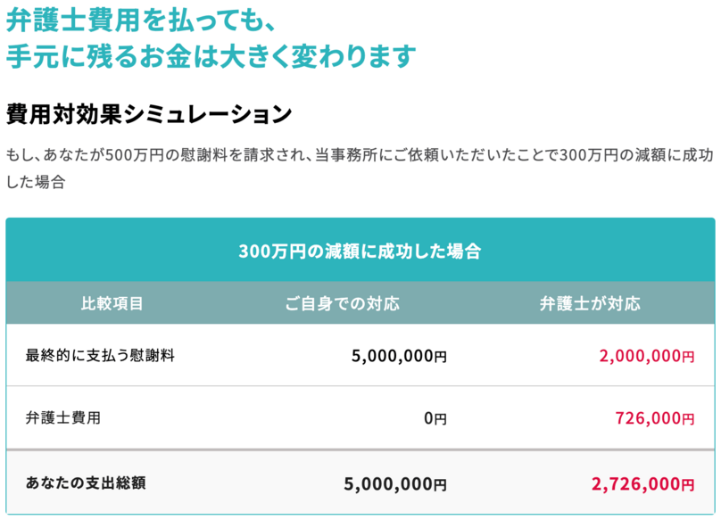Click the heading line "手元に残るお金は大きく変わります"
Screen dimensions: 721x528
pos(211,56)
